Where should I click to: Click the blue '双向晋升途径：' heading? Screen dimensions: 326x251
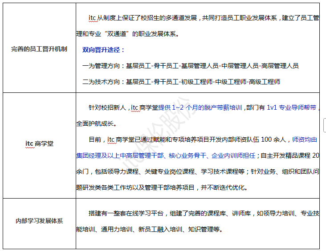[x=104, y=50]
